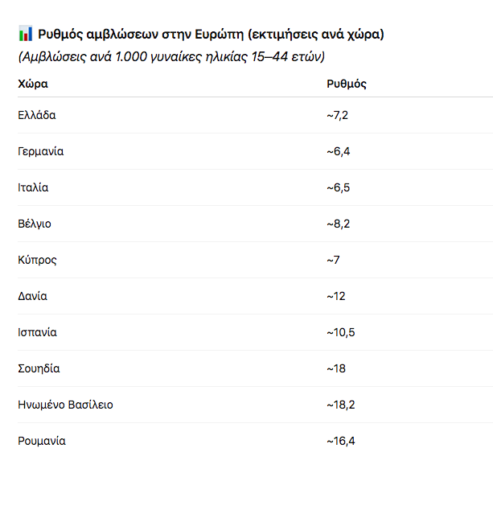This screenshot has height=514, width=493.
Task: Select the Ρυθμός column header
Action: [347, 84]
